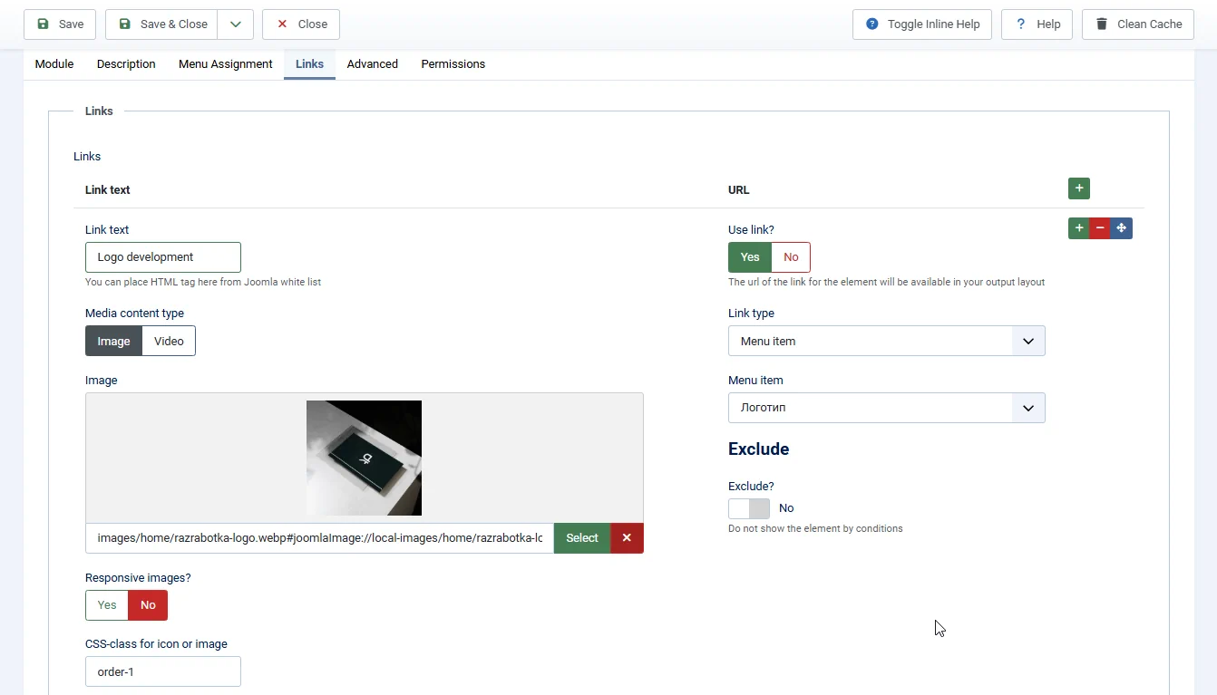Expand the Menu item dropdown

(886, 408)
